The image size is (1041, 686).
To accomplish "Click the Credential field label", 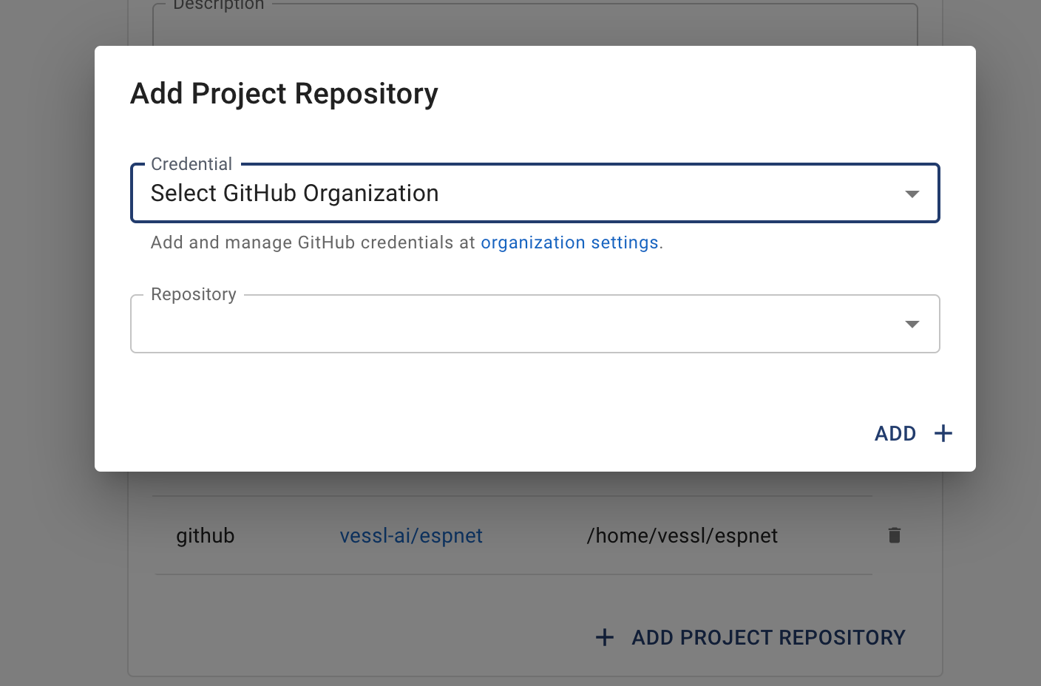I will pos(191,164).
